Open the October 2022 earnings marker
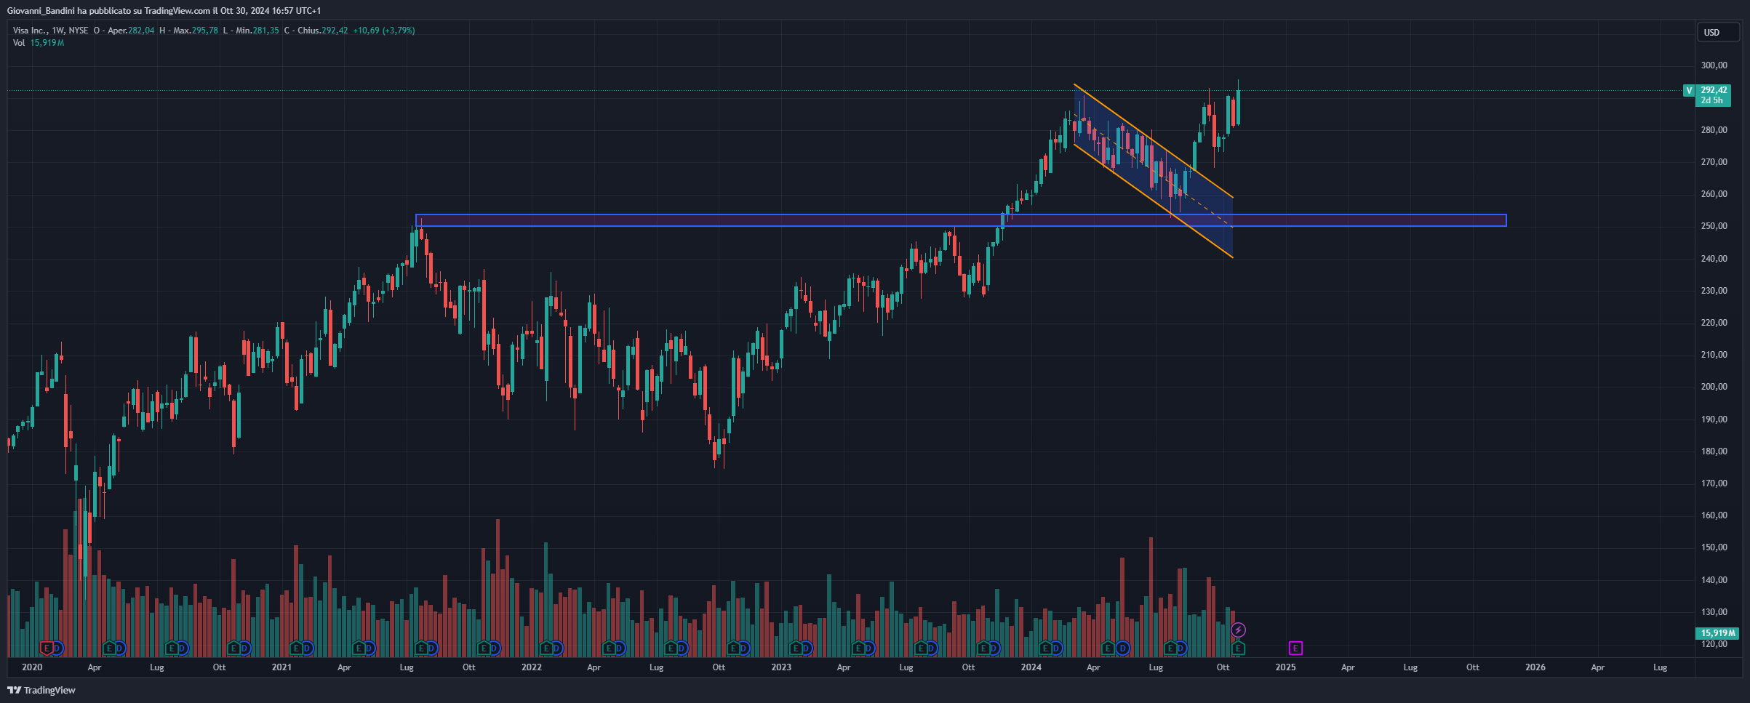Screen dimensions: 1750x703 [x=733, y=648]
